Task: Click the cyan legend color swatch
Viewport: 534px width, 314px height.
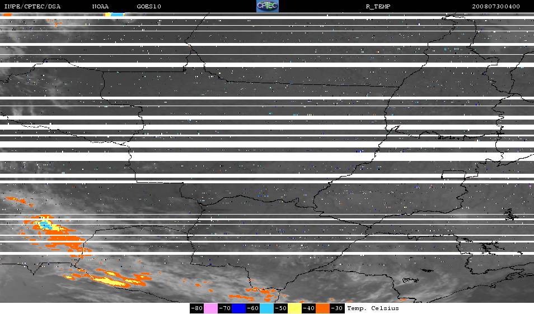Action: click(267, 308)
